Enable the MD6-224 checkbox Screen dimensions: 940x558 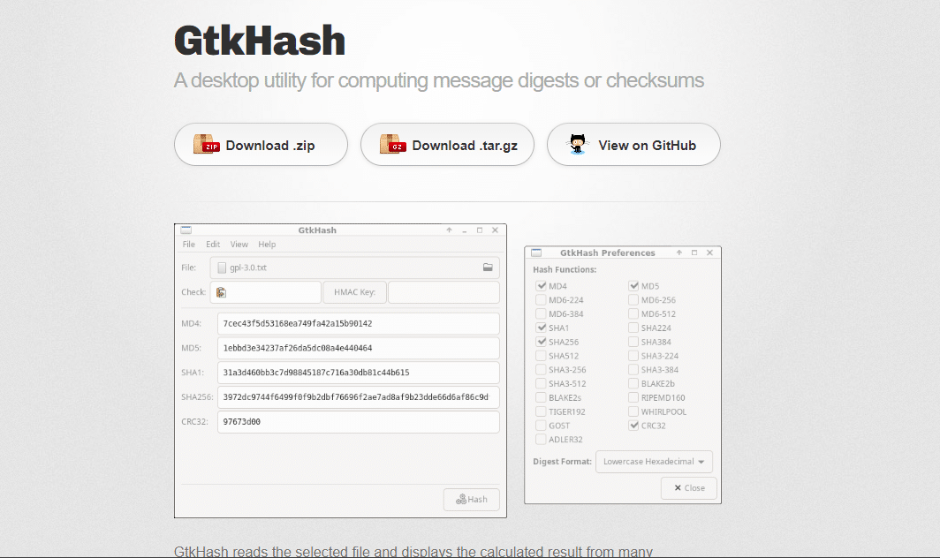(541, 299)
